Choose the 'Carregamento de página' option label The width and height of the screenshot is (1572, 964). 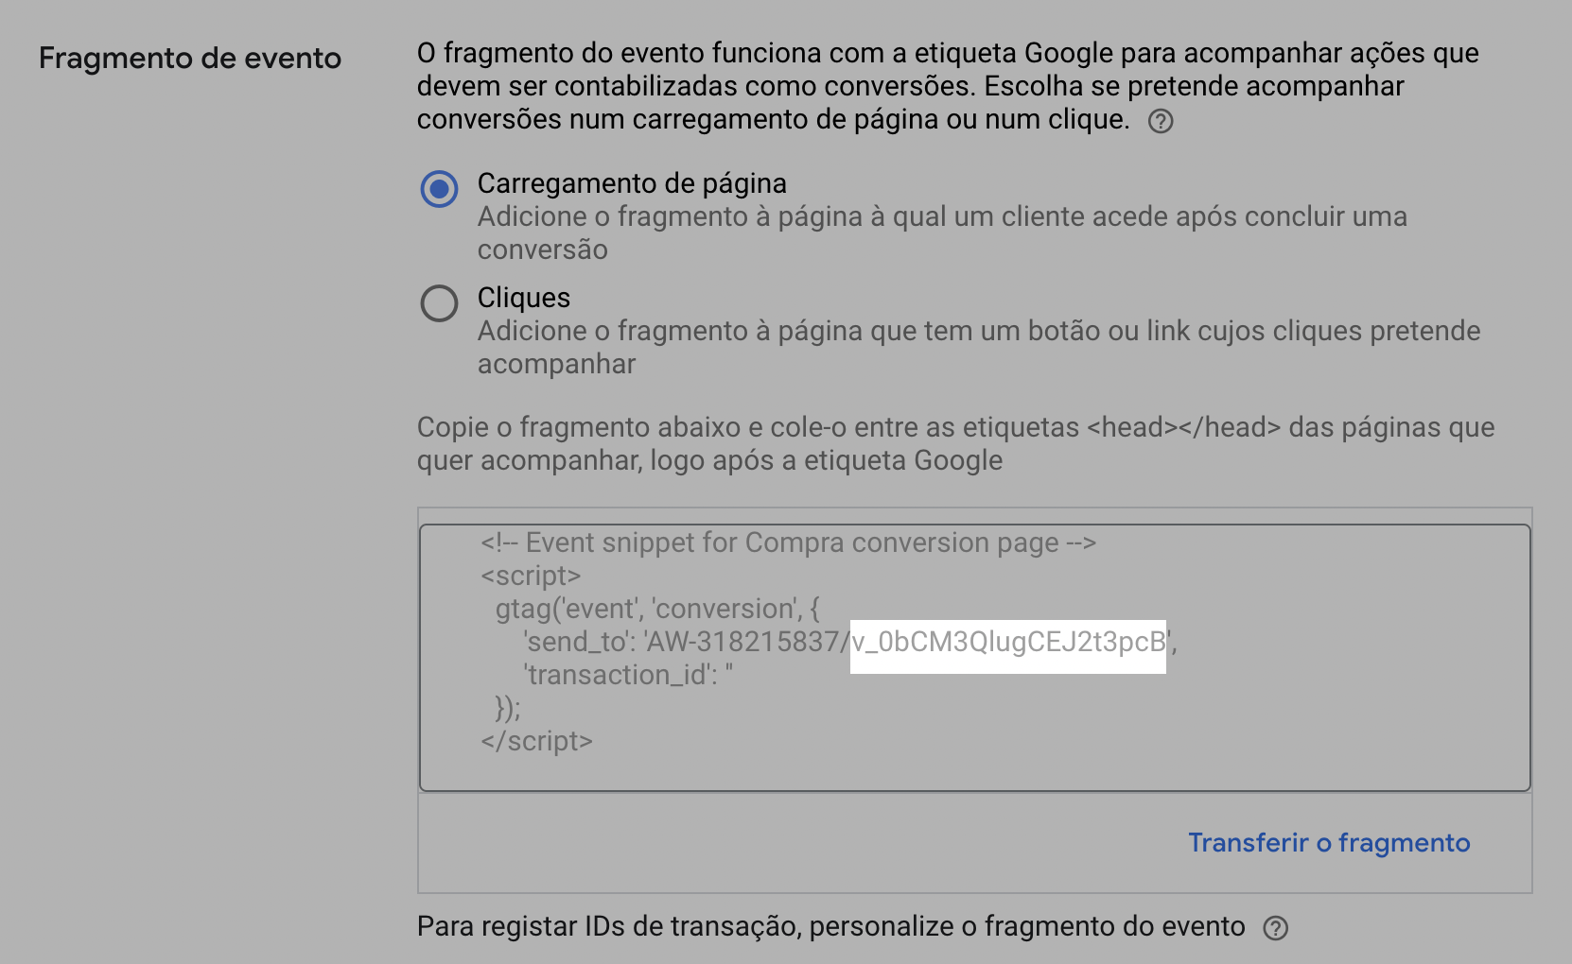(x=632, y=183)
